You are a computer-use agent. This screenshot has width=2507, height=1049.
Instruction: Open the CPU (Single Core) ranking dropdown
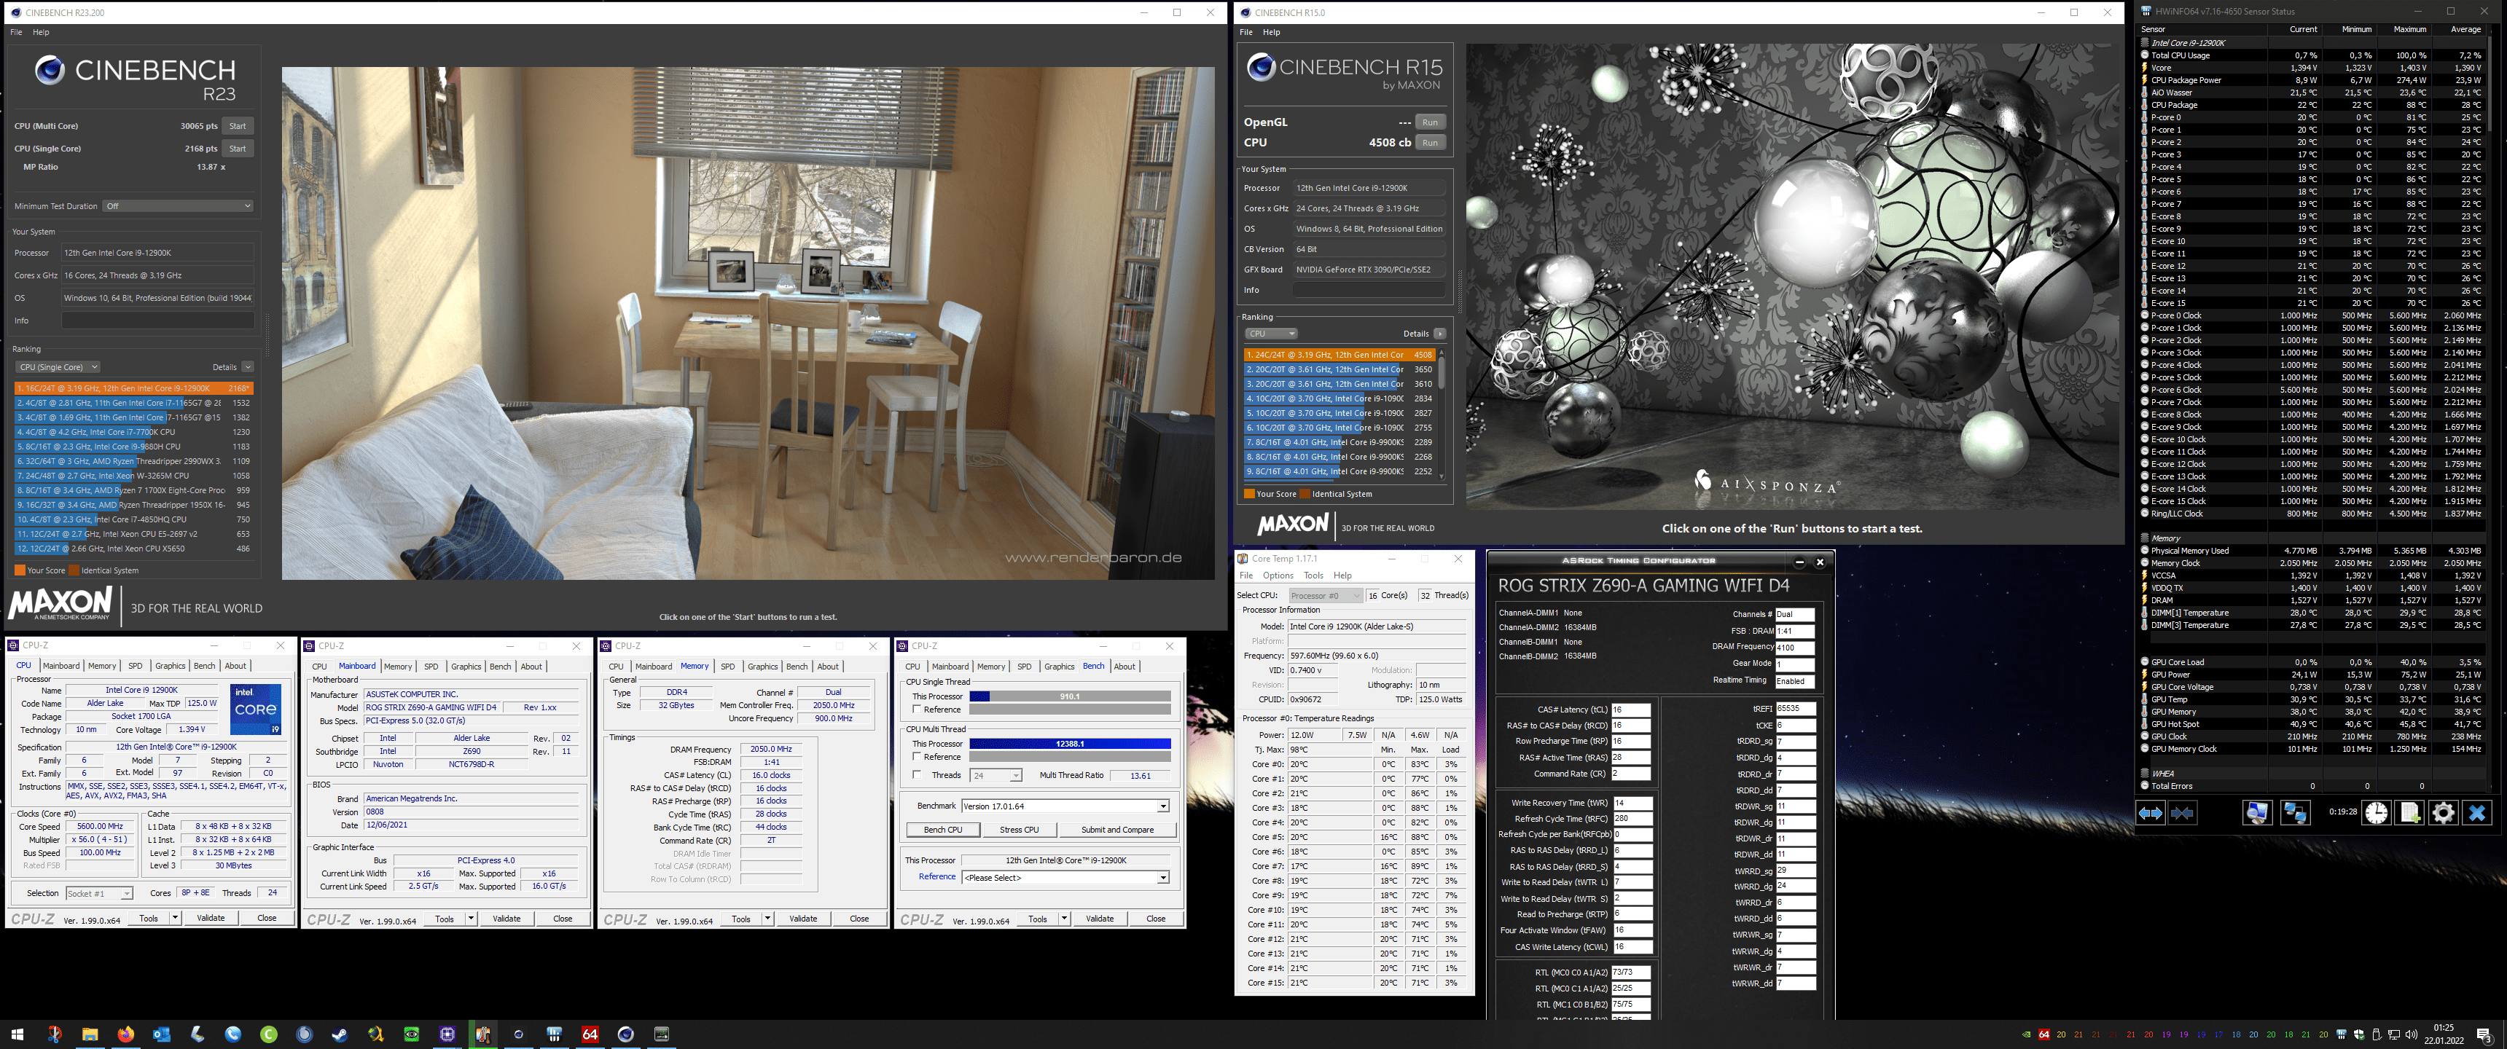(x=58, y=367)
